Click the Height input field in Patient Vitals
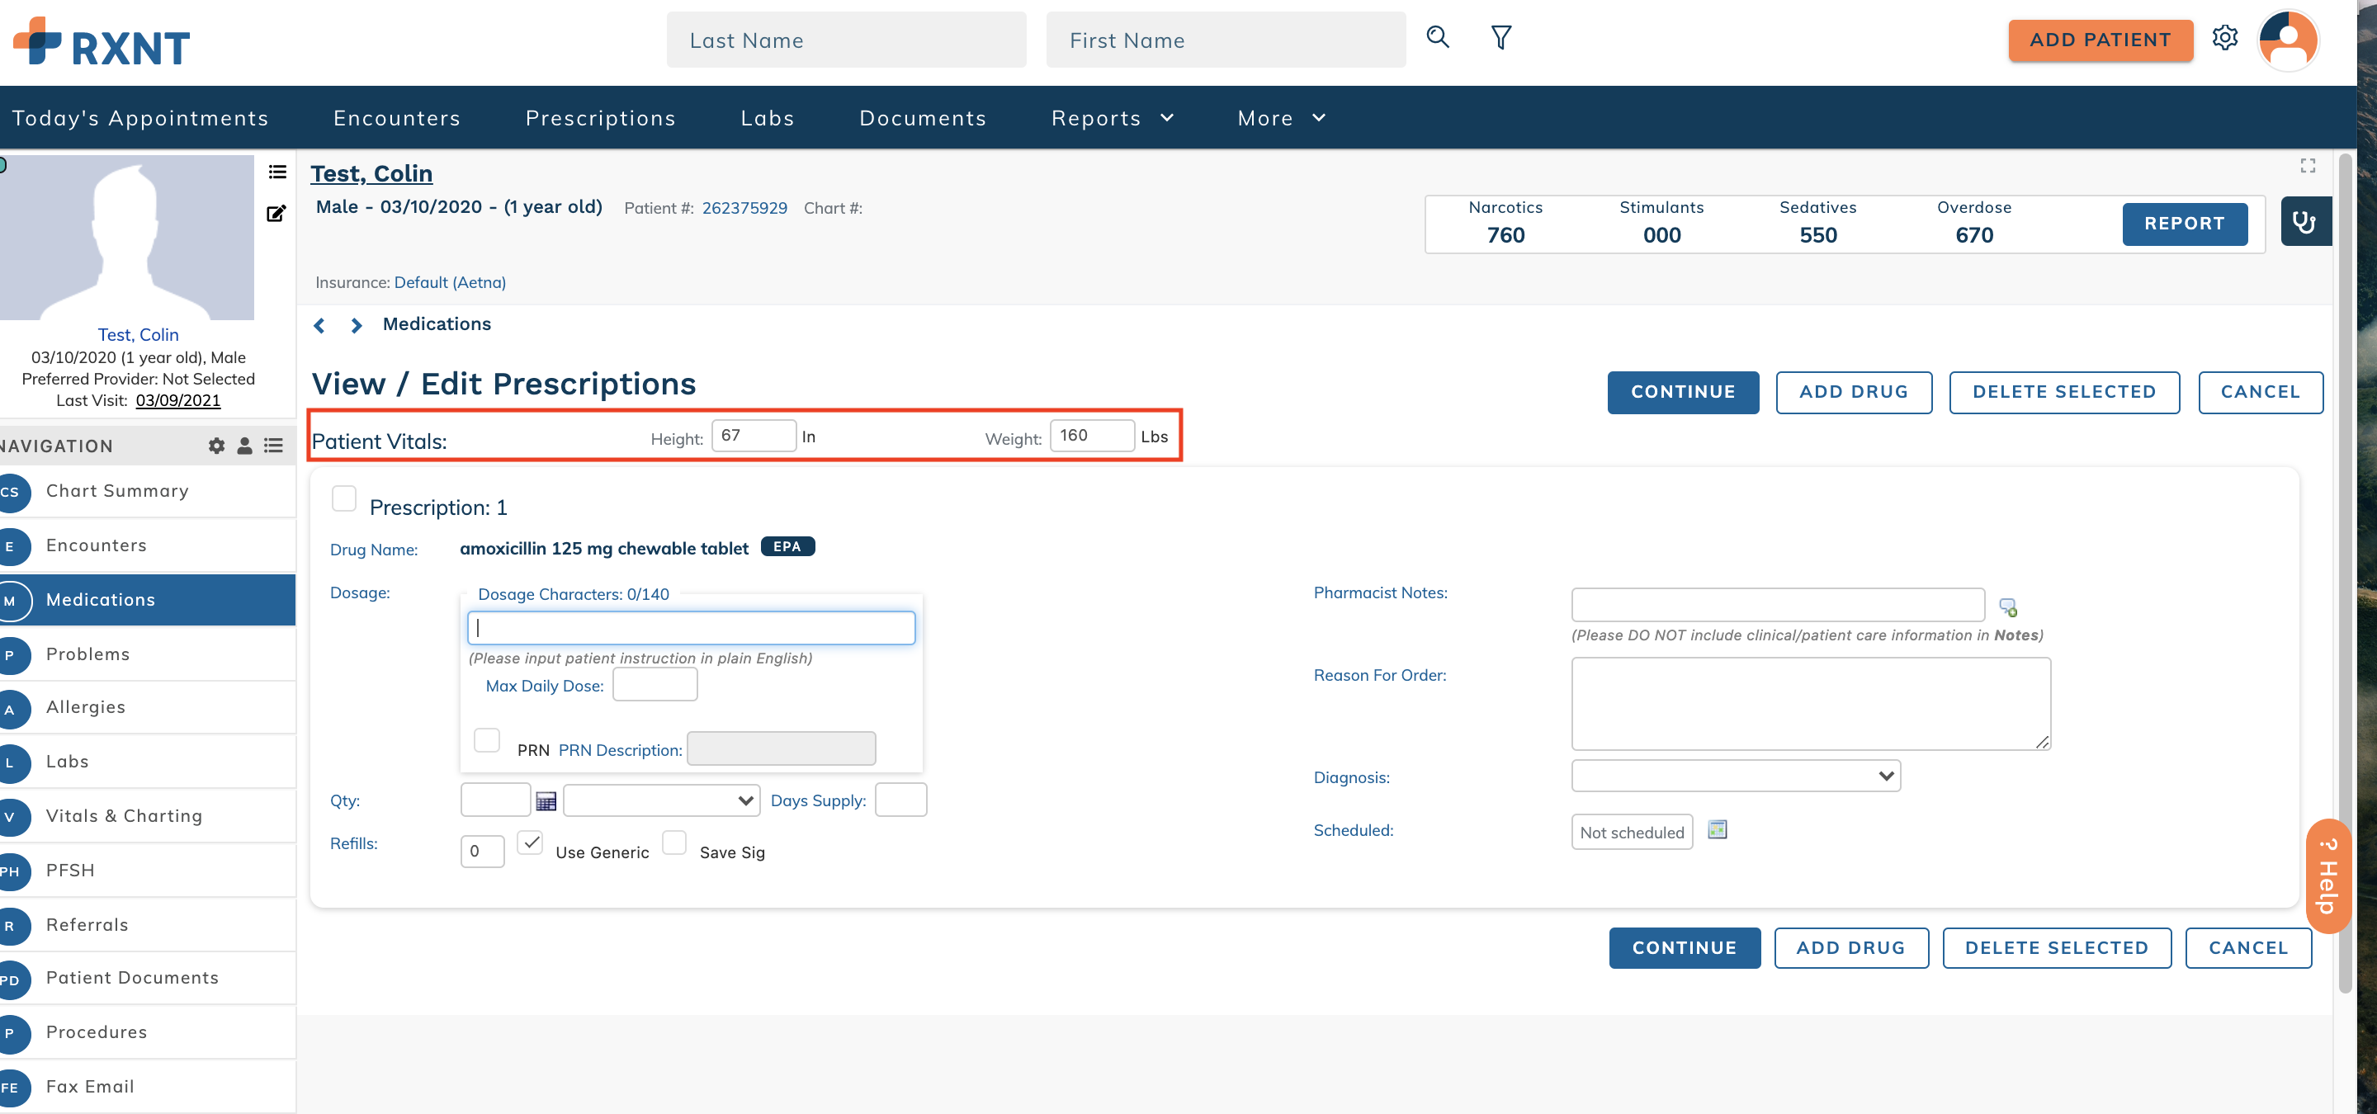The width and height of the screenshot is (2377, 1114). [x=754, y=437]
